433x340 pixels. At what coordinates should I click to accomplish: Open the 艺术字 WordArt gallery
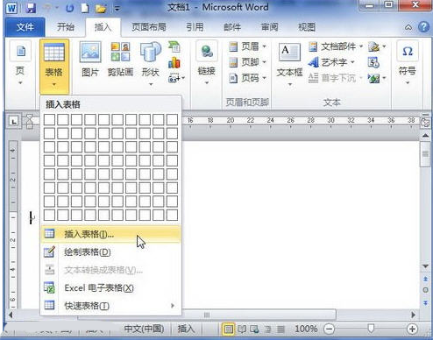(331, 62)
